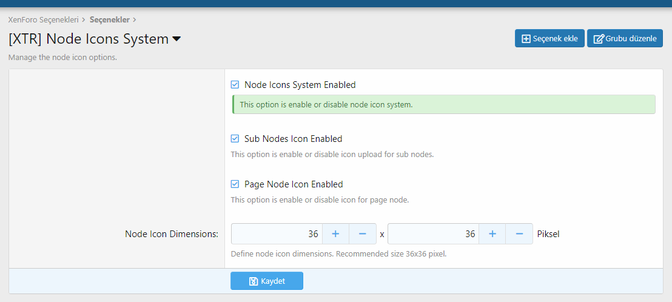Screen dimensions: 672x302
Task: Decrease the first dimension with minus
Action: (x=363, y=234)
